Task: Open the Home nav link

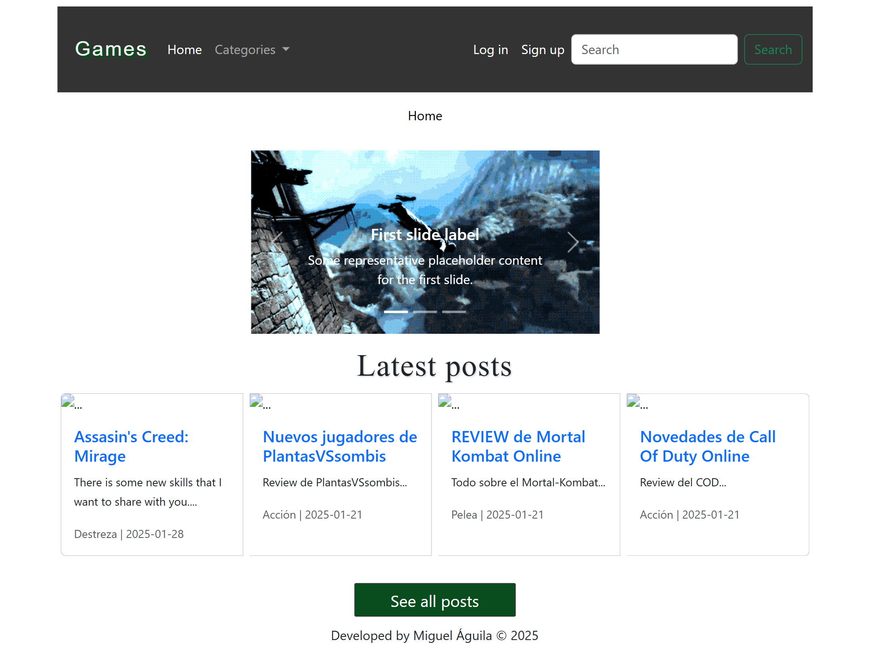Action: (x=184, y=50)
